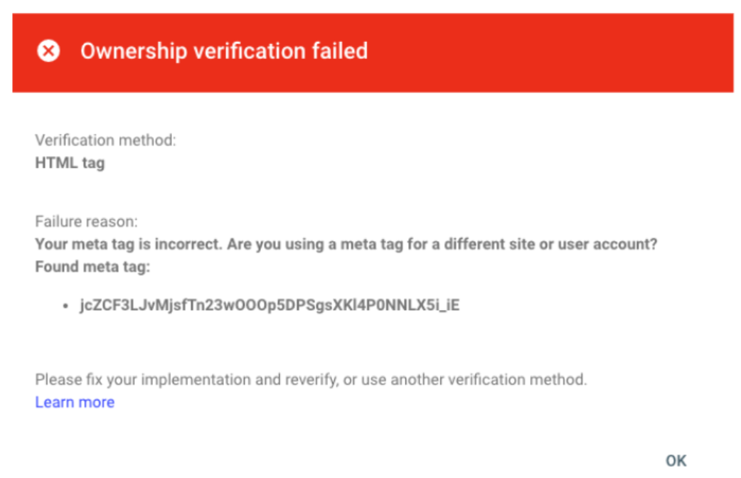This screenshot has height=478, width=741.
Task: Click the white X error icon
Action: (48, 51)
